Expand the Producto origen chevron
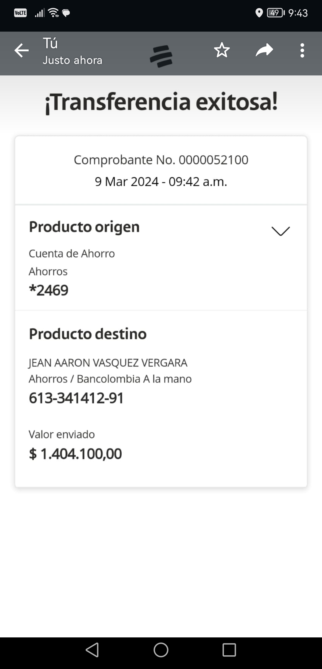This screenshot has width=322, height=669. pyautogui.click(x=281, y=231)
